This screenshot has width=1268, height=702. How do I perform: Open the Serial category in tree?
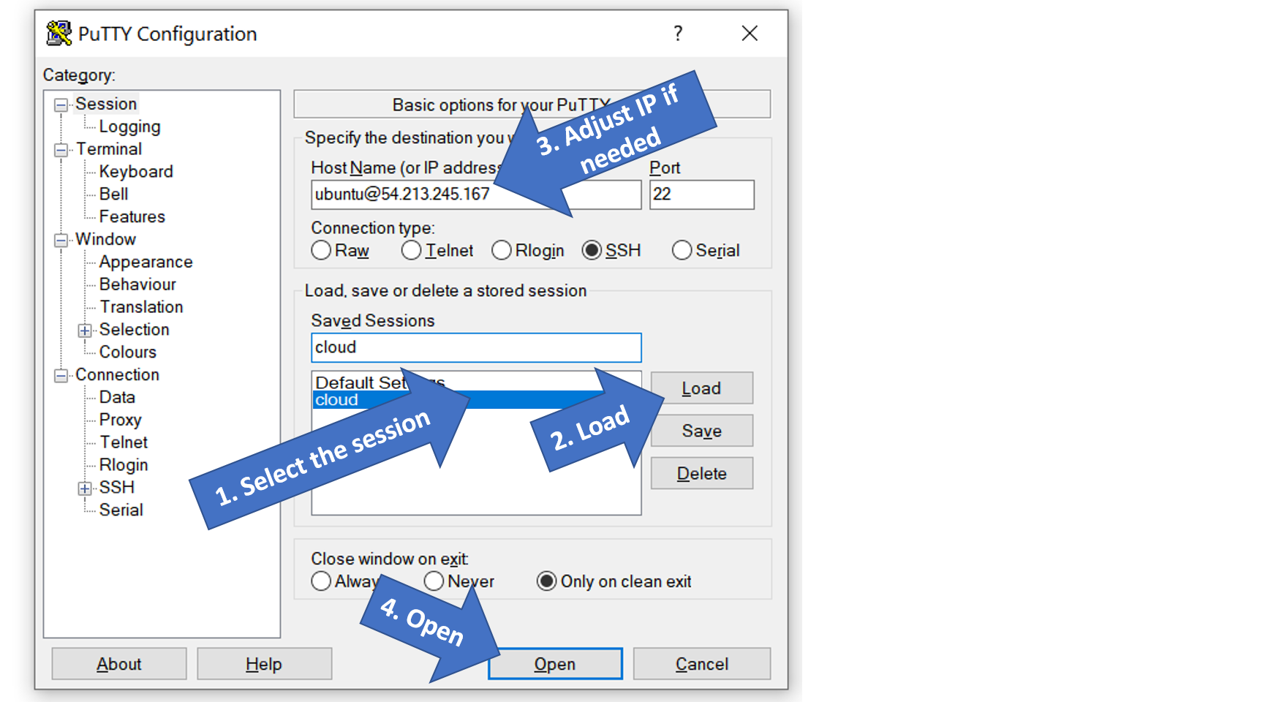(121, 510)
